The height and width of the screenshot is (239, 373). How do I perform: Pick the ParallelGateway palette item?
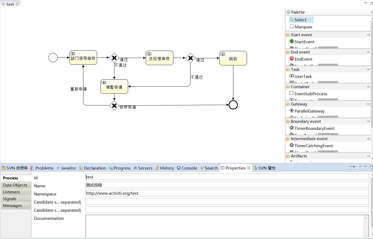(307, 111)
